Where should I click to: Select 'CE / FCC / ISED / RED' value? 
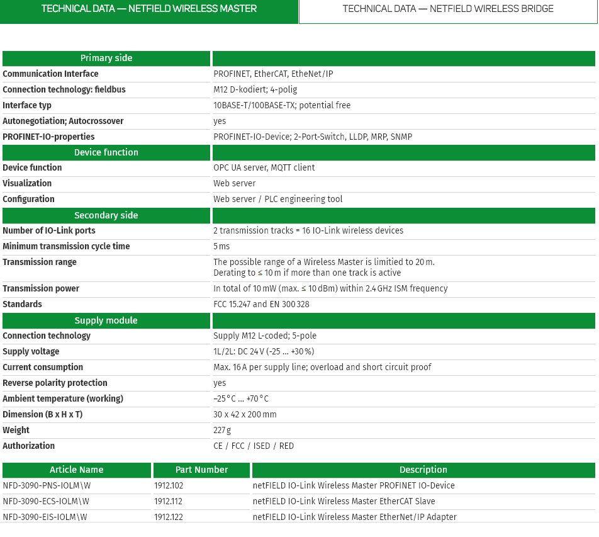pyautogui.click(x=254, y=446)
